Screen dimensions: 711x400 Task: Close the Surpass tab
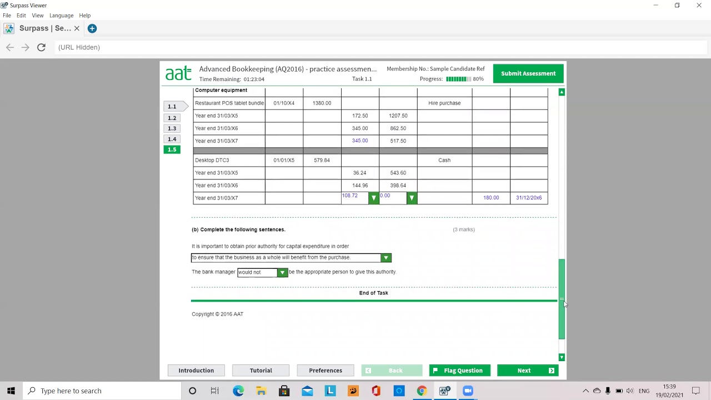[x=77, y=28]
